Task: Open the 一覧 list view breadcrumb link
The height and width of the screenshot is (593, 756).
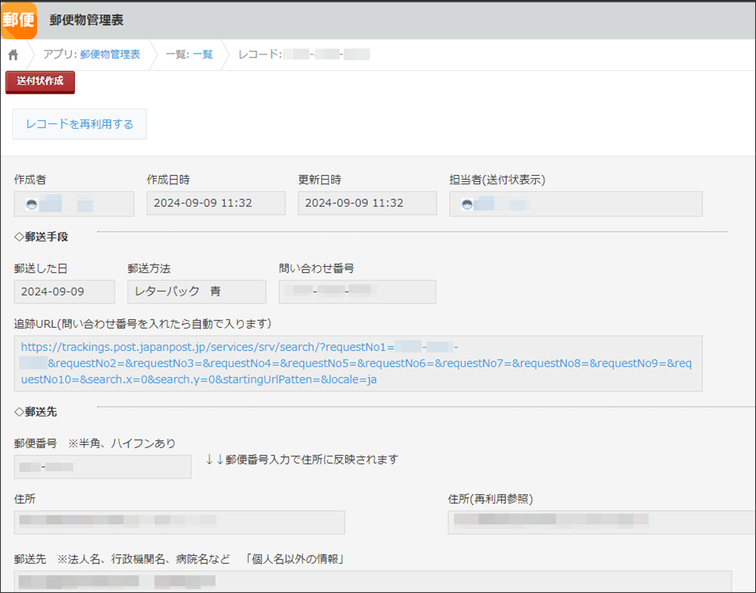Action: (x=203, y=54)
